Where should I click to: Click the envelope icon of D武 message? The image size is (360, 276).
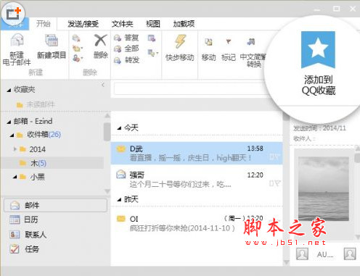click(x=121, y=149)
